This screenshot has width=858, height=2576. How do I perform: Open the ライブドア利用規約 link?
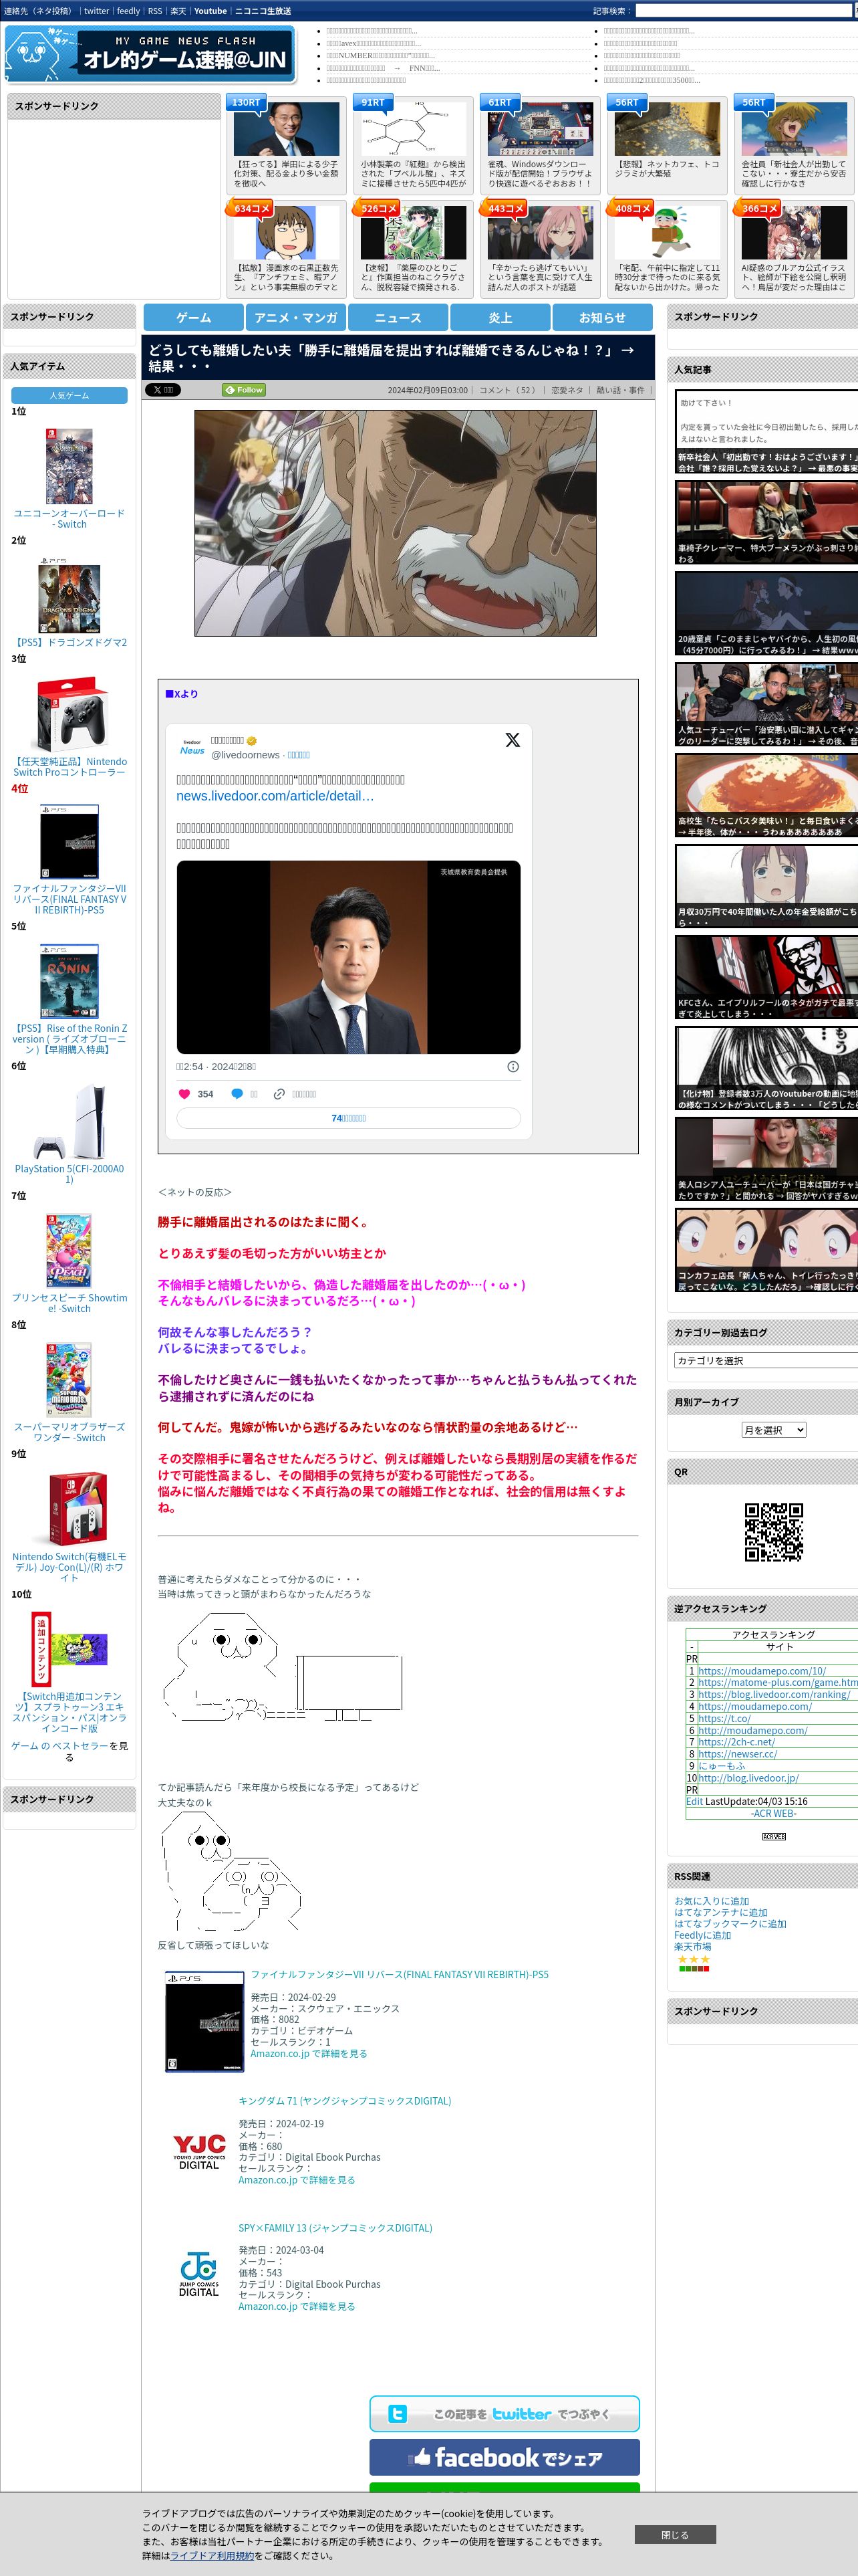[212, 2555]
